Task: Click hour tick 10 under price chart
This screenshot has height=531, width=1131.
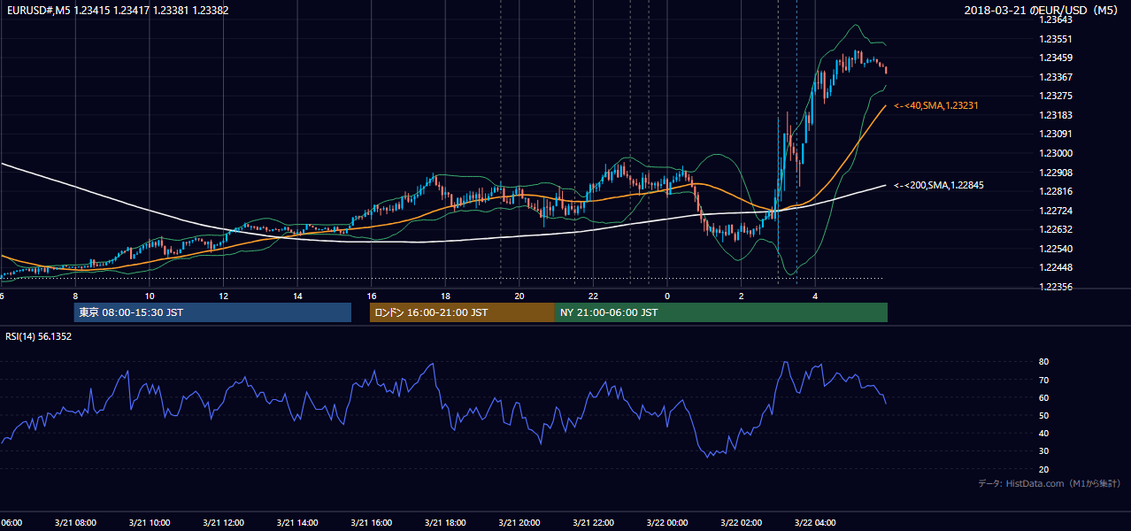Action: pos(149,296)
